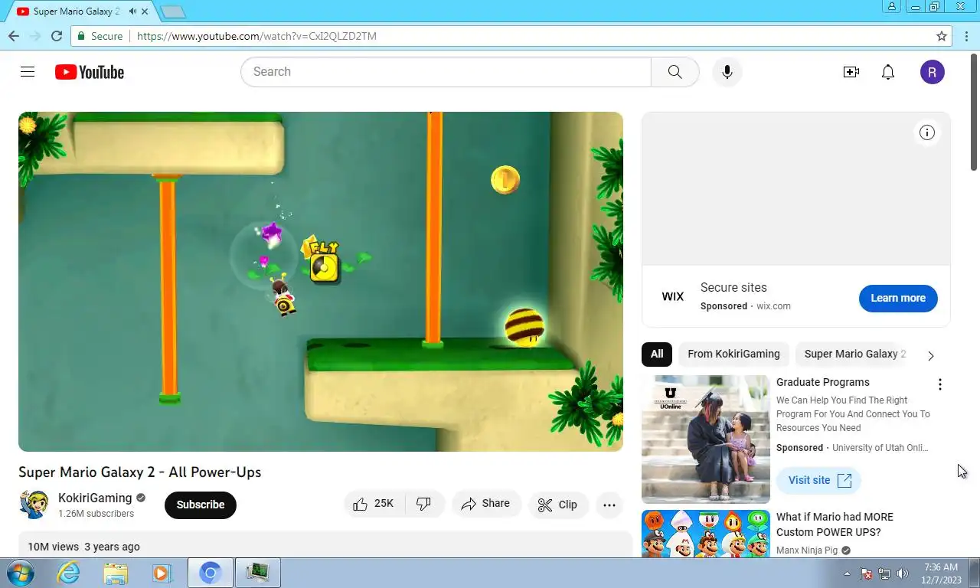
Task: Bookmark this page with star icon
Action: pos(942,36)
